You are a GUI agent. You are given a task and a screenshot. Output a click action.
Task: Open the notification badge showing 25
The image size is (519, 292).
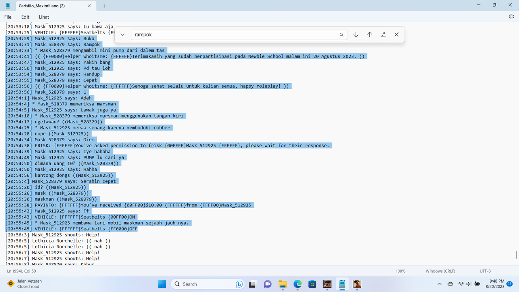[x=510, y=284]
